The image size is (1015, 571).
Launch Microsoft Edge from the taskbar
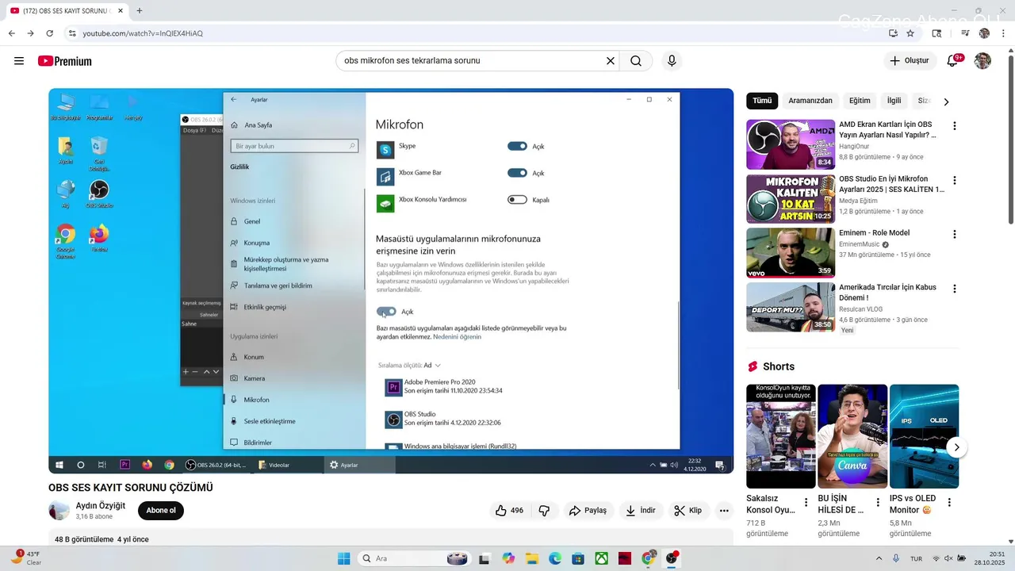pos(555,559)
